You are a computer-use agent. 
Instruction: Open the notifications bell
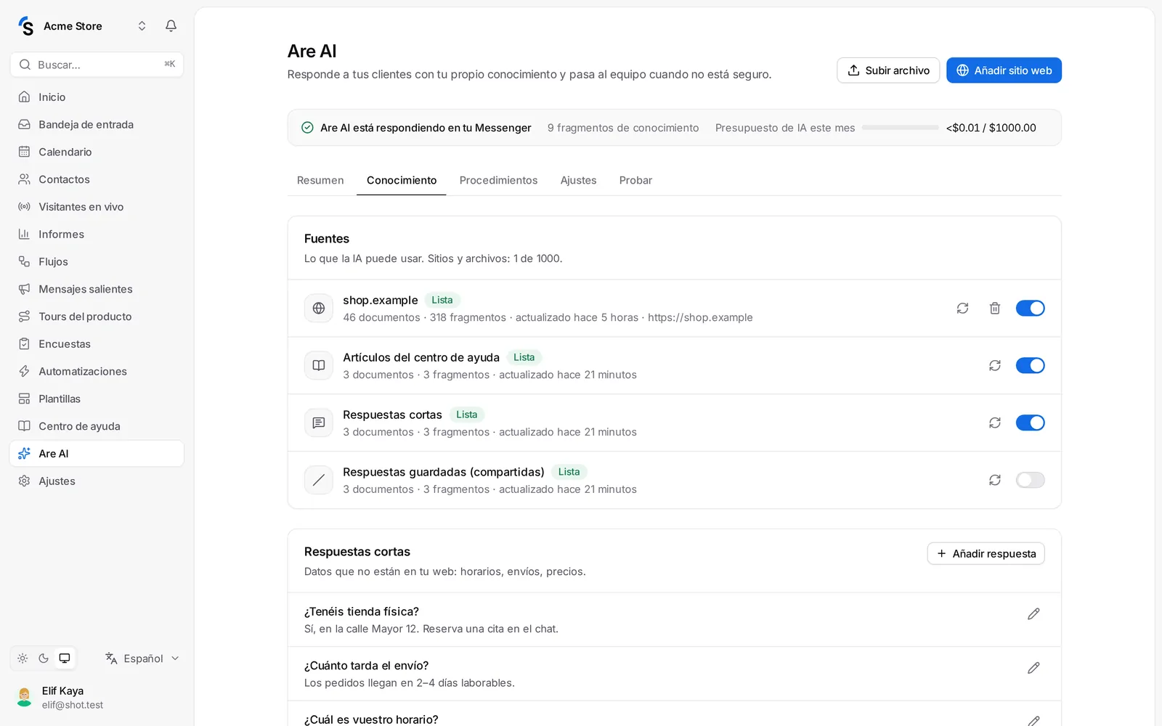click(171, 26)
